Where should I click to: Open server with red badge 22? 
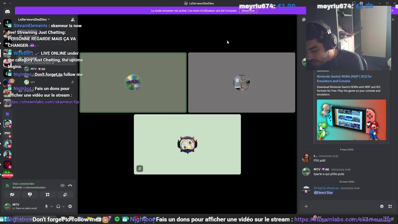coord(7,144)
